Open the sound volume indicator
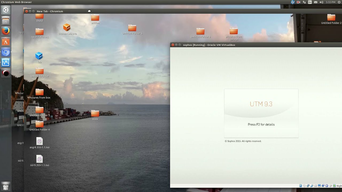 [x=321, y=2]
